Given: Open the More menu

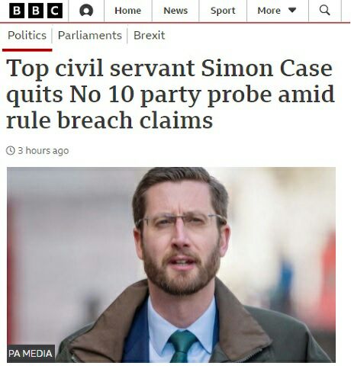Looking at the screenshot, I should pyautogui.click(x=277, y=11).
